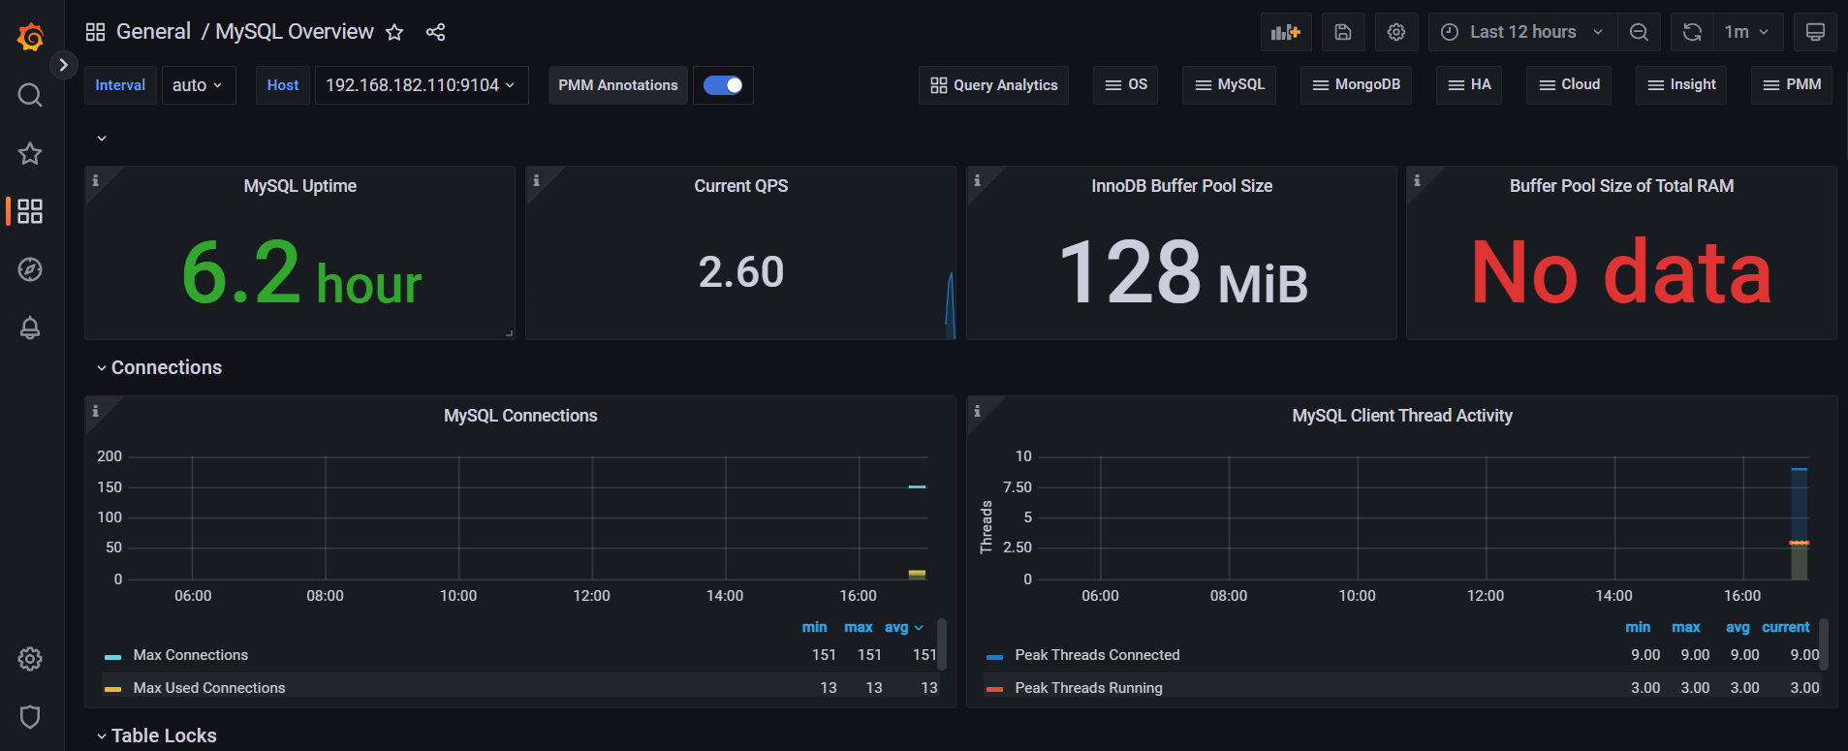Screen dimensions: 1848x751
Task: Click Max Used Connections legend color swatch
Action: coord(112,689)
